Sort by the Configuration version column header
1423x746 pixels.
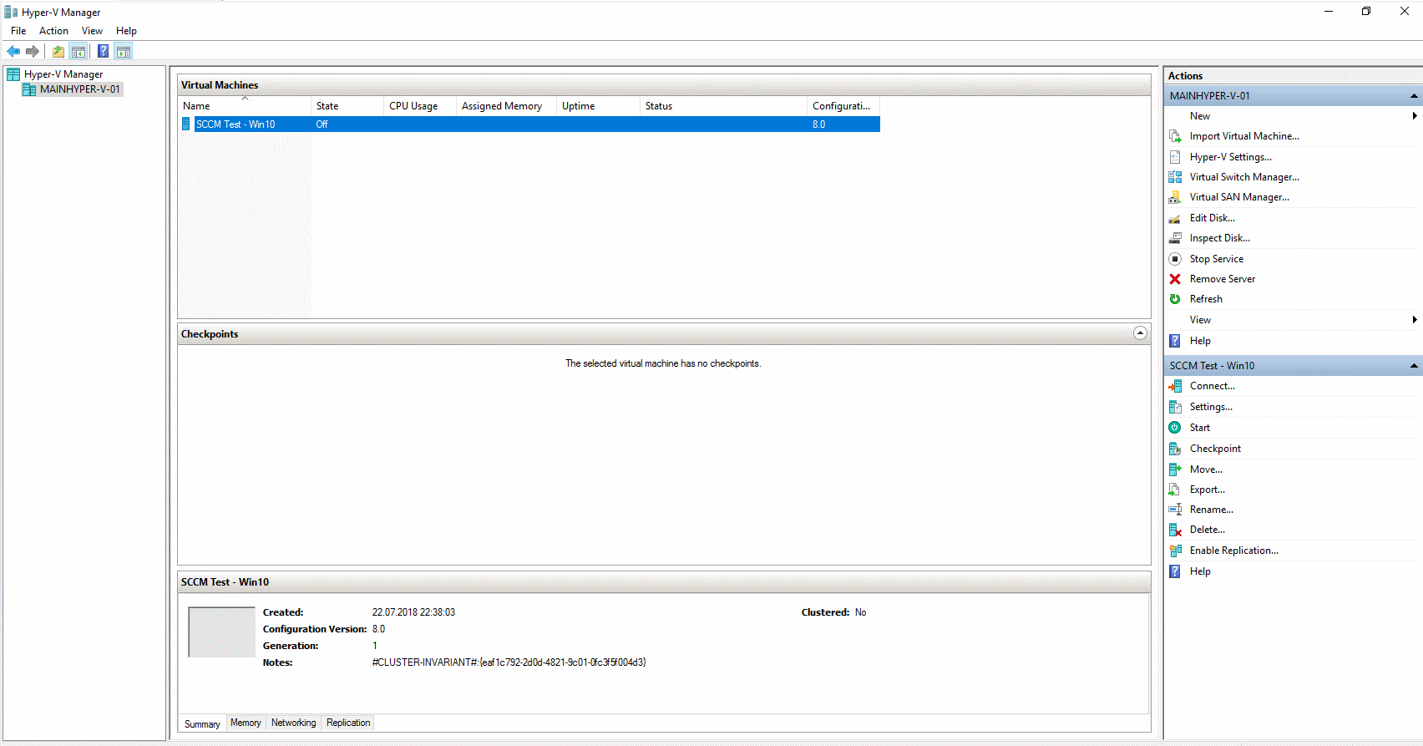(x=843, y=106)
